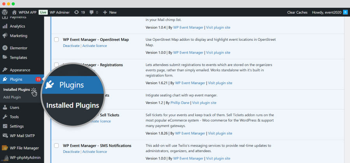Activate licence for OpenStreet Map plugin

click(x=94, y=46)
